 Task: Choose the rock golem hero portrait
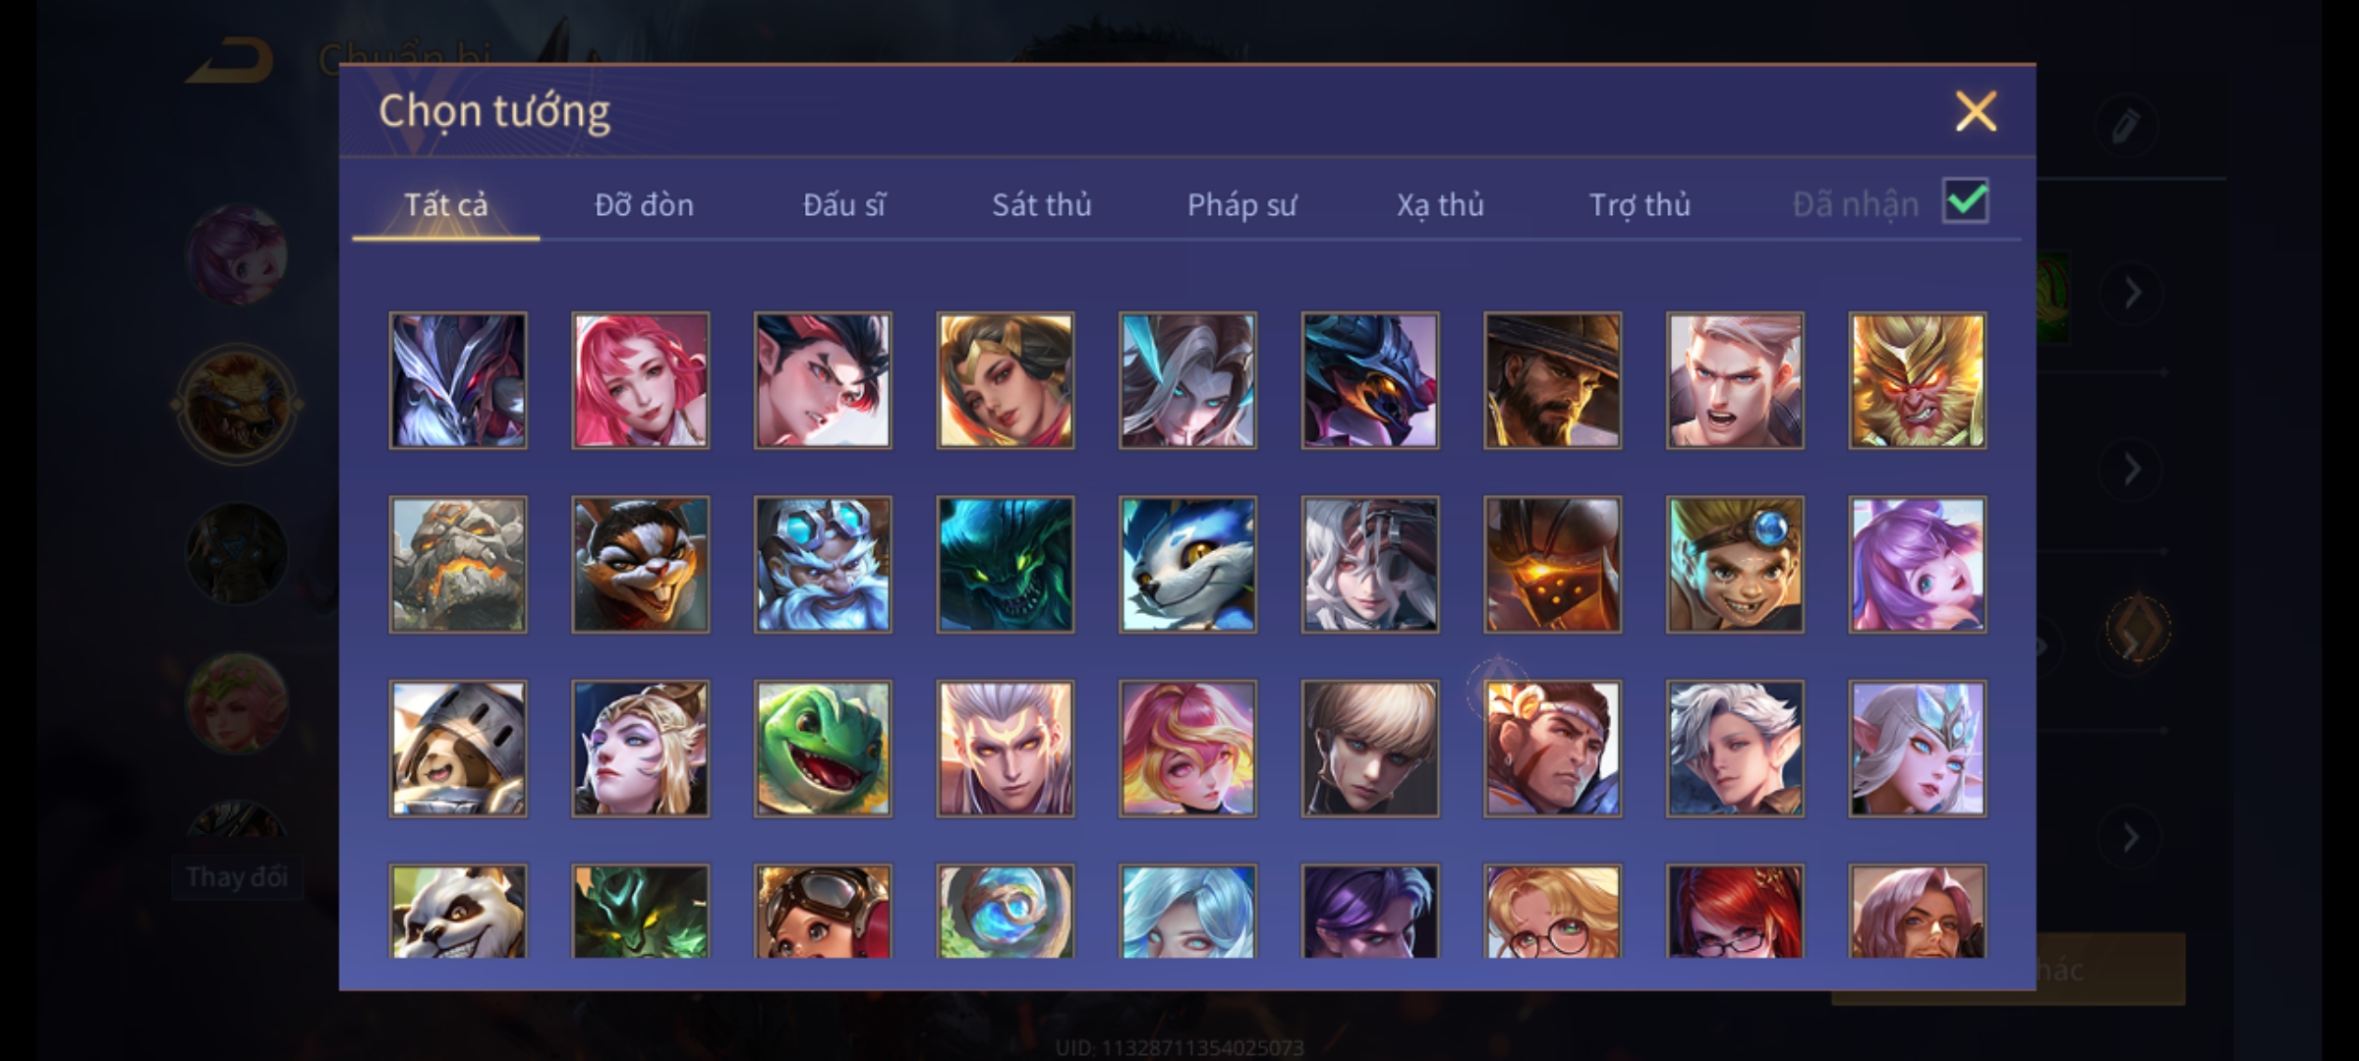[458, 564]
